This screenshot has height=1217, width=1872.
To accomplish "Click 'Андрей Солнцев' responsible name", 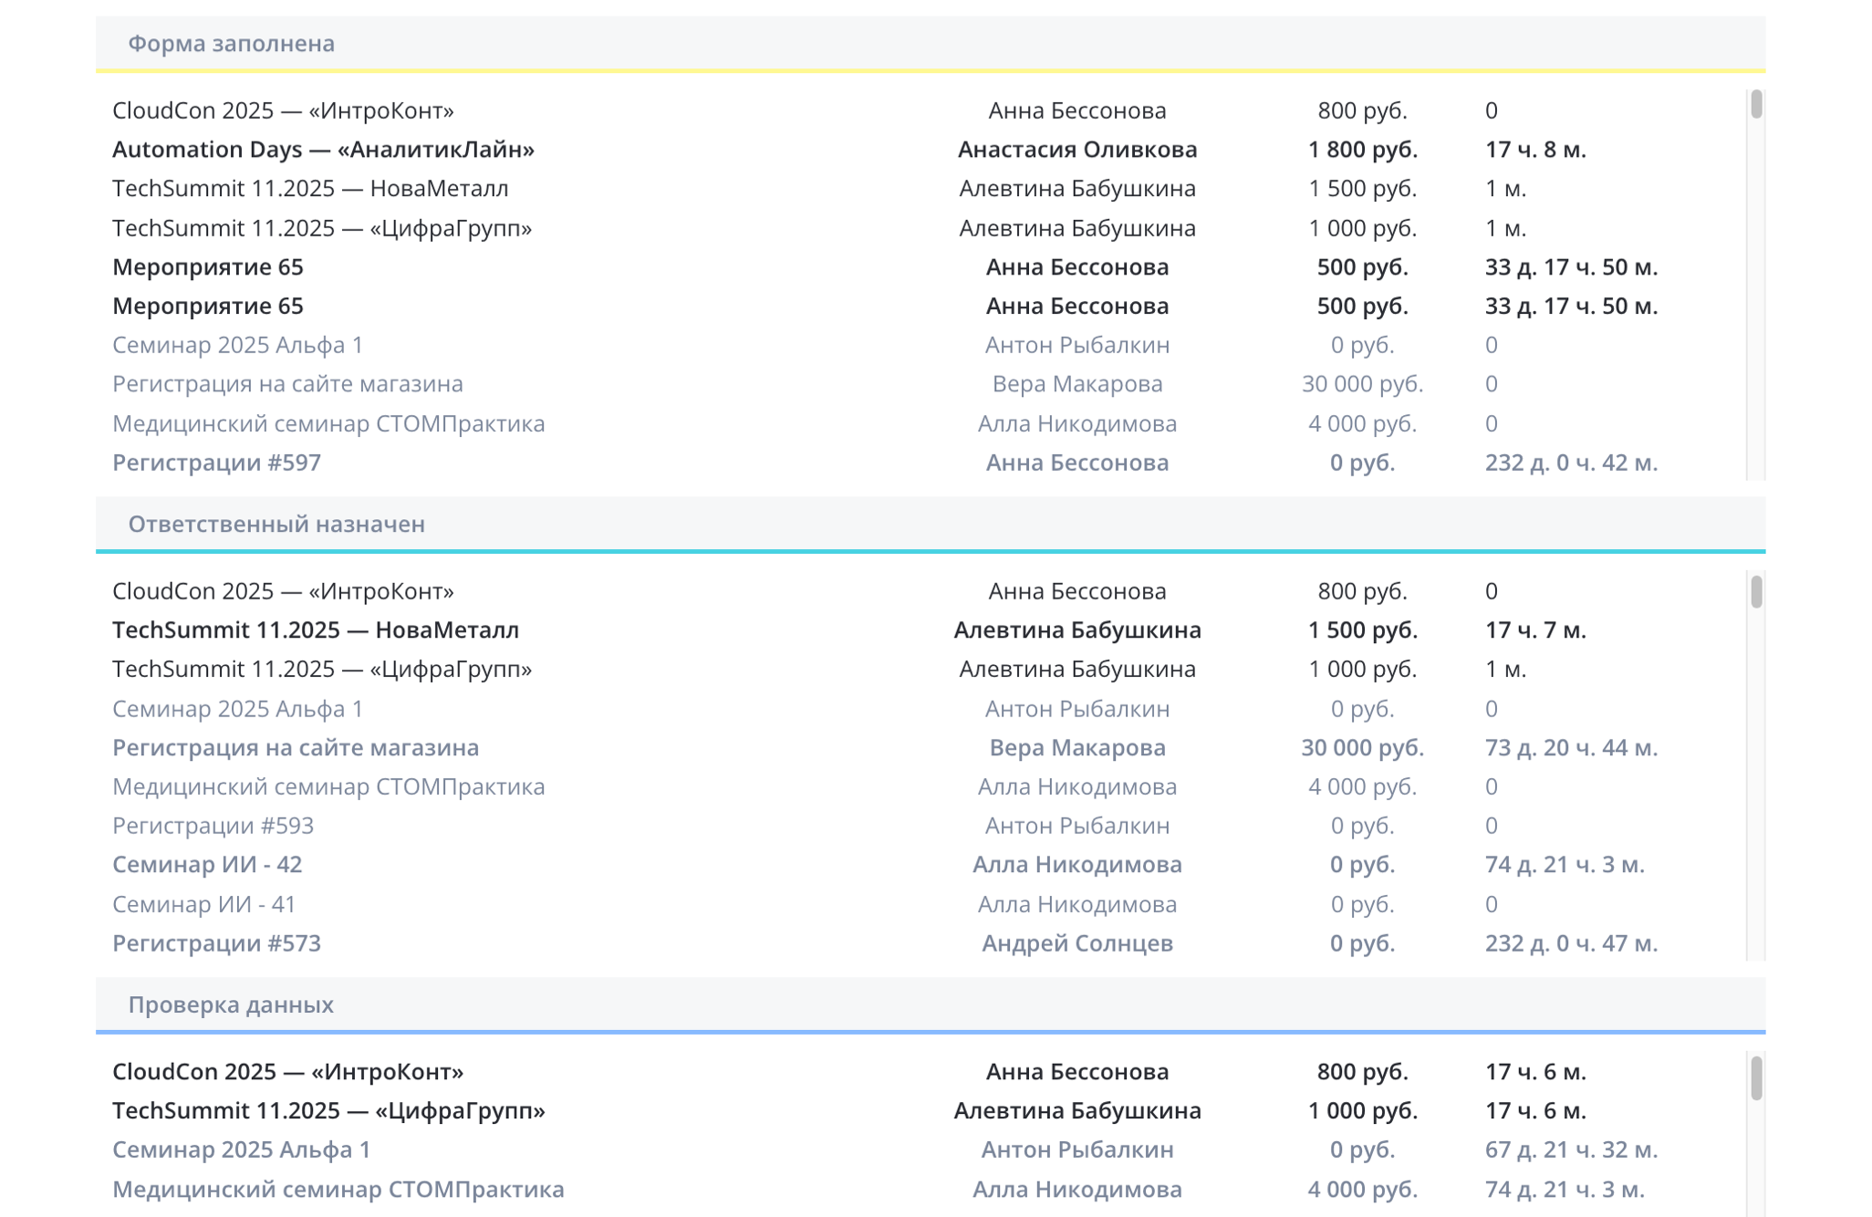I will tap(1076, 943).
